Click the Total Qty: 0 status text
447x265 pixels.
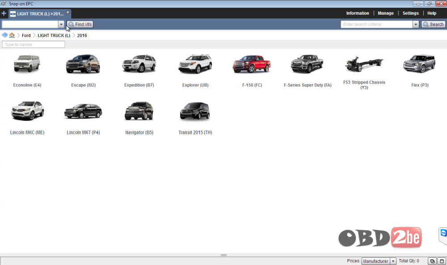coord(409,261)
